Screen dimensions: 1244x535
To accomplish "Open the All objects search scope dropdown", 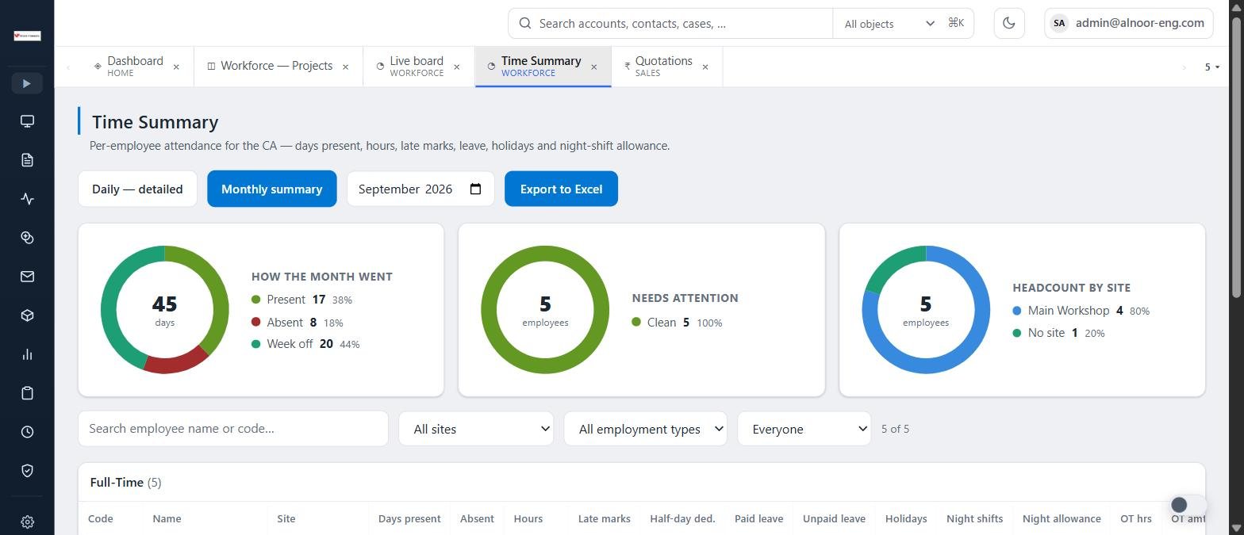I will point(889,24).
